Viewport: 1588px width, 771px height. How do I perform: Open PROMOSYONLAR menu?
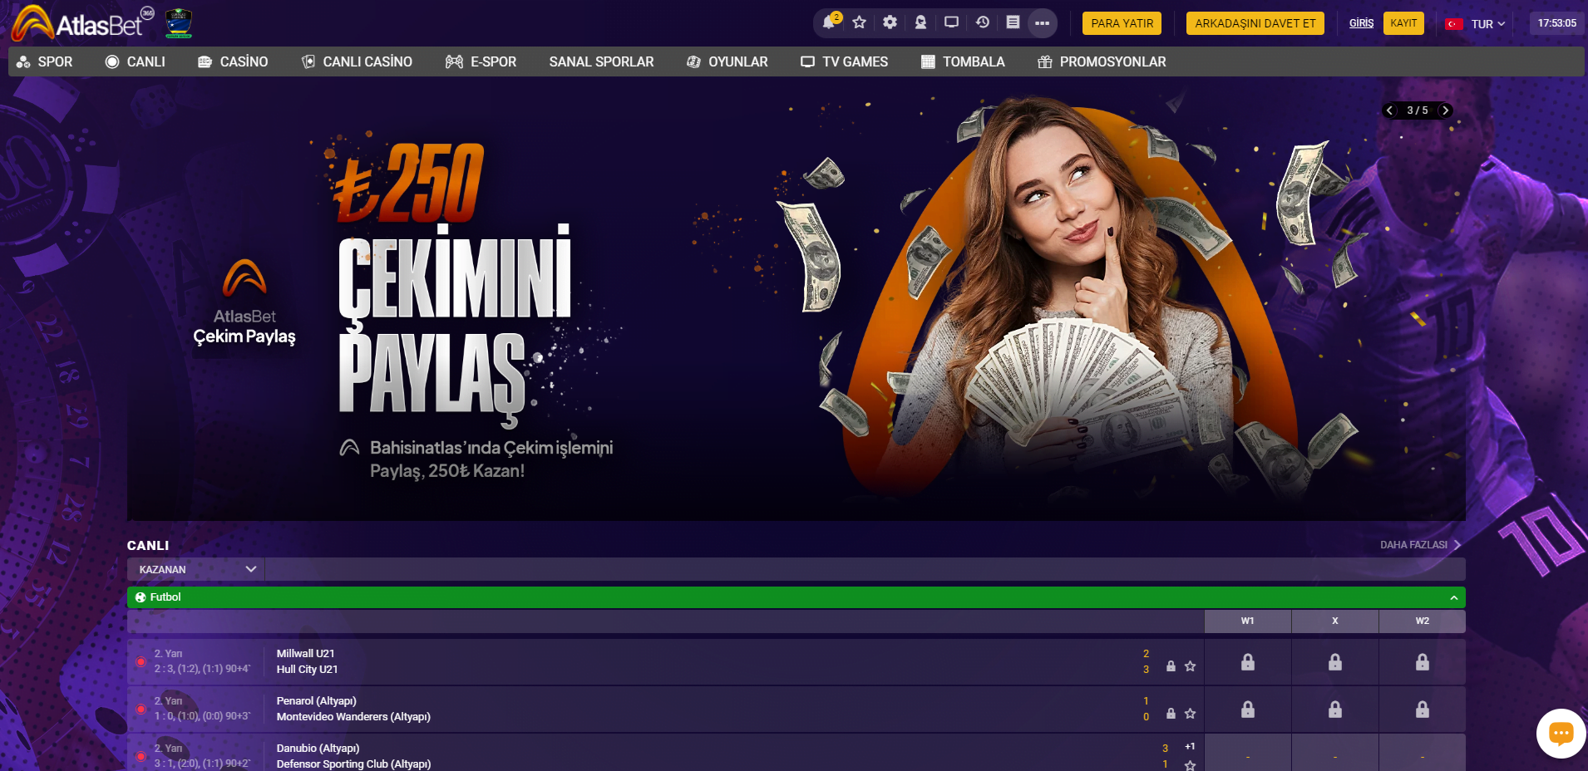pos(1102,61)
